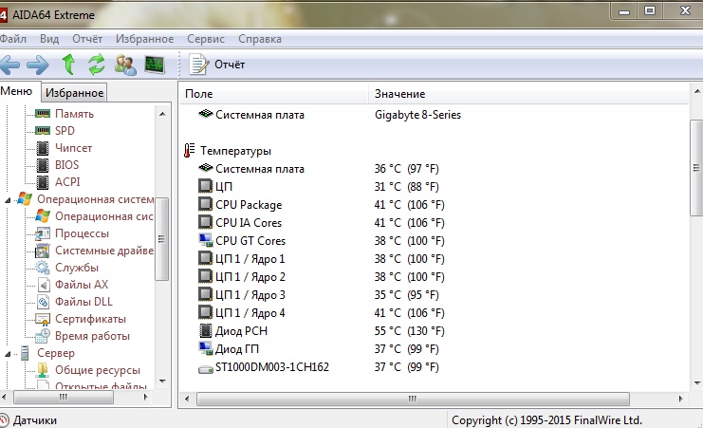Screen dimensions: 703x428
Task: Select the CPU IA Cores row
Action: [x=434, y=222]
